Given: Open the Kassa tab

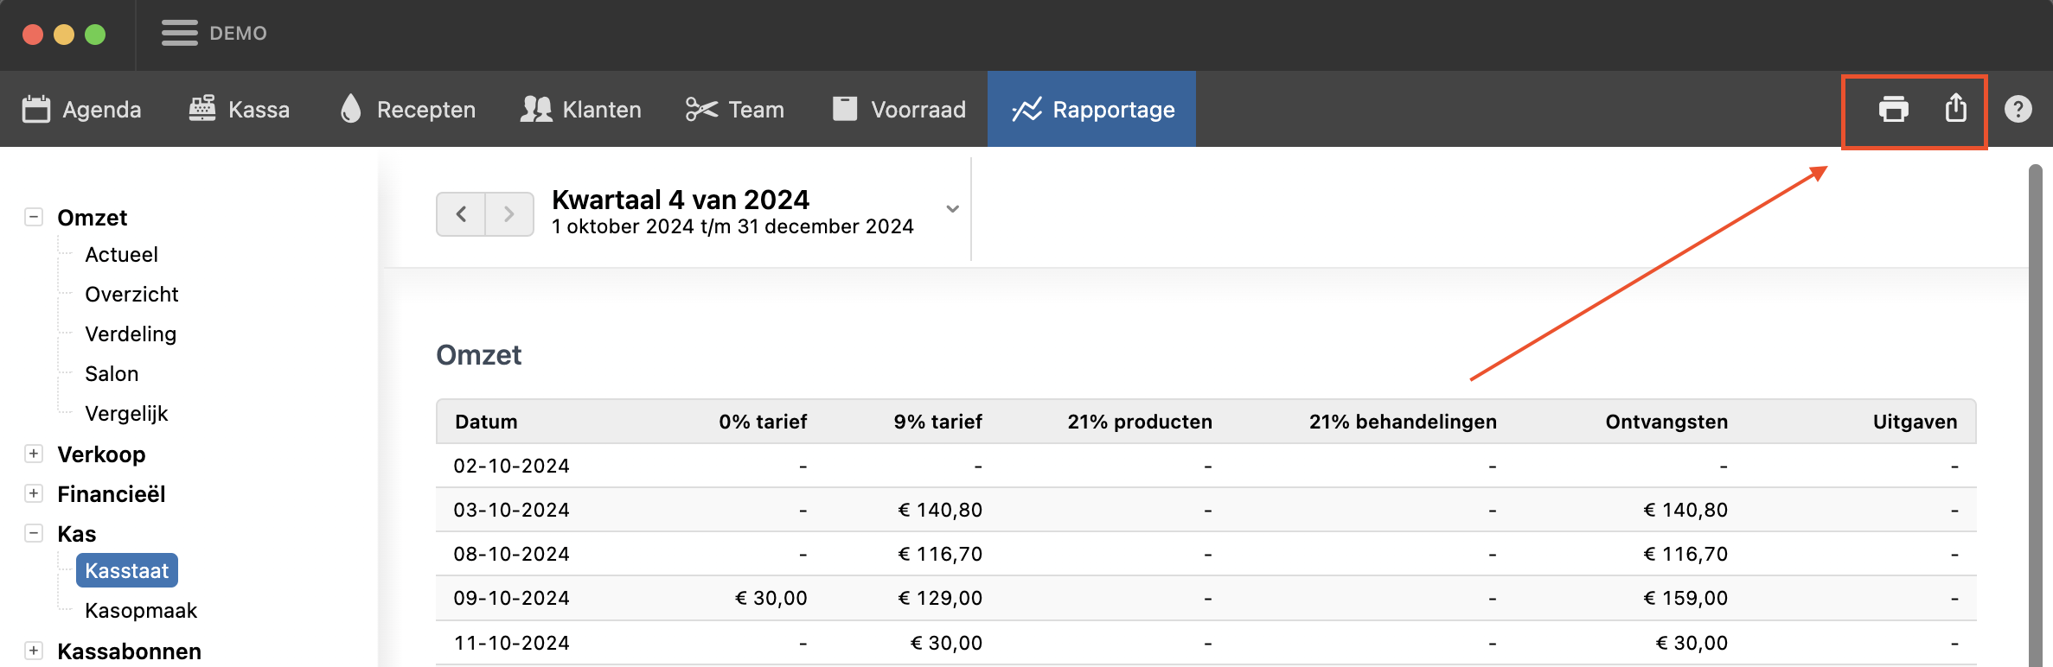Looking at the screenshot, I should click(240, 110).
